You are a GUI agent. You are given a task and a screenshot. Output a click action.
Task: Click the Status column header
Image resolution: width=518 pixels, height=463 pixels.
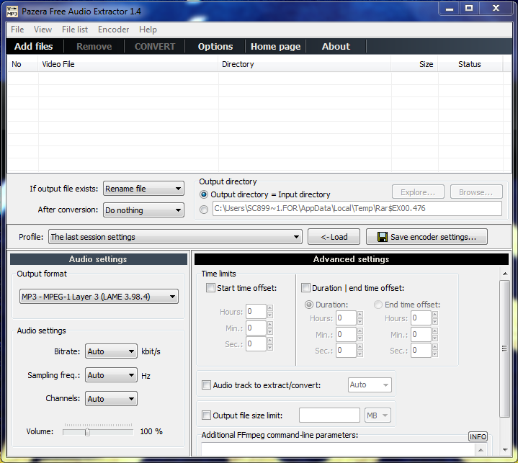470,64
